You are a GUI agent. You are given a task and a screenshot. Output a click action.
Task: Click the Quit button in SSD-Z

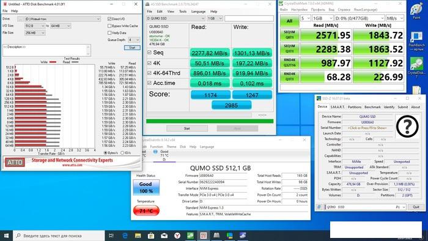[416, 207]
